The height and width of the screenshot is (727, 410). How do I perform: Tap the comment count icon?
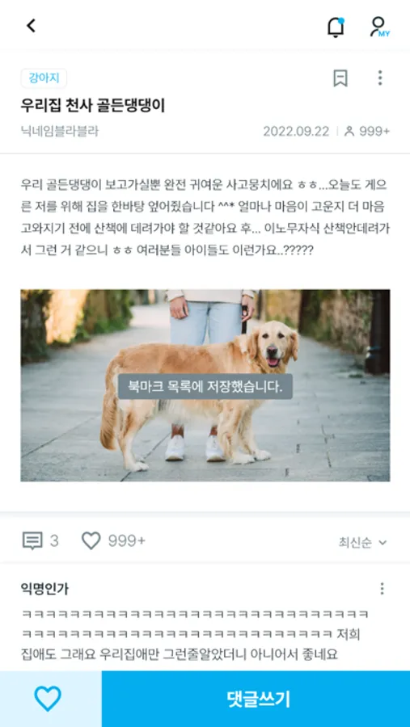(32, 540)
